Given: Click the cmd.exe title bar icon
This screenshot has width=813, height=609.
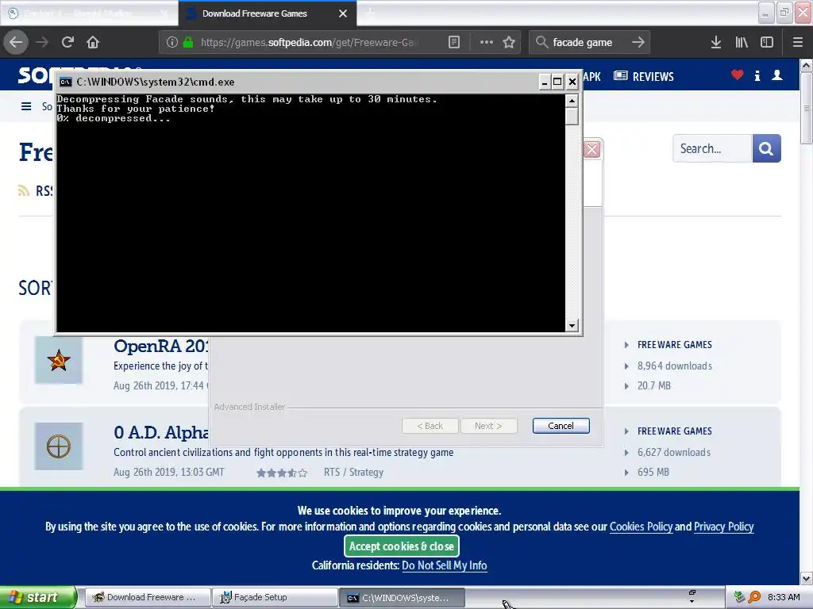Looking at the screenshot, I should [65, 82].
